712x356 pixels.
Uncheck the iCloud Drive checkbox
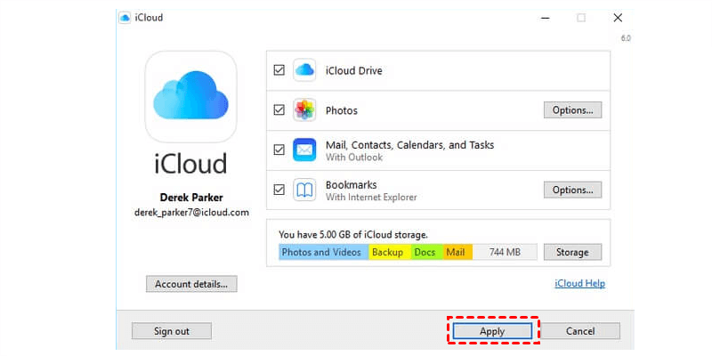pos(279,70)
